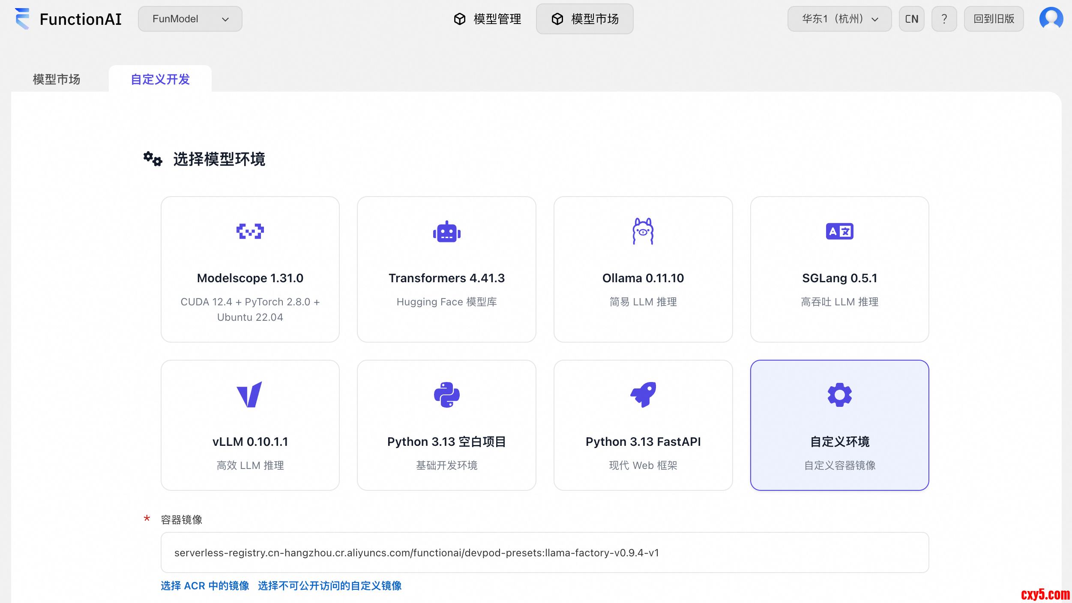Click the FastAPI rocket icon
The image size is (1072, 603).
643,394
